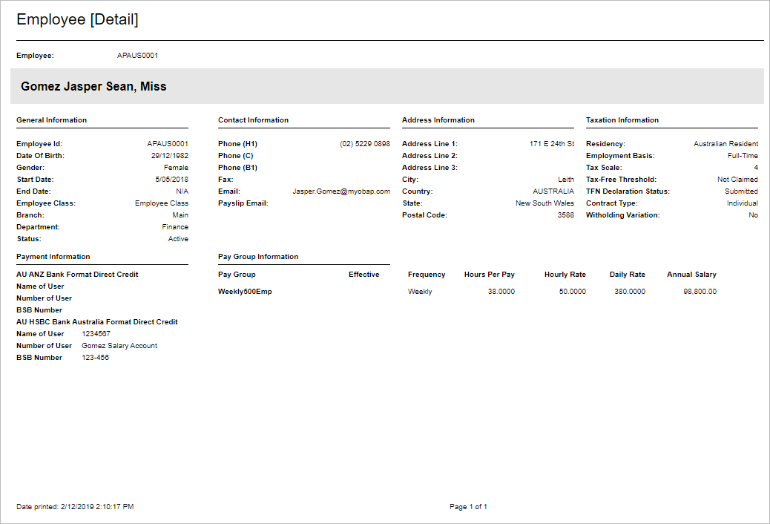Click the Tax-Free Threshold value Not Claimed
770x524 pixels.
click(737, 180)
